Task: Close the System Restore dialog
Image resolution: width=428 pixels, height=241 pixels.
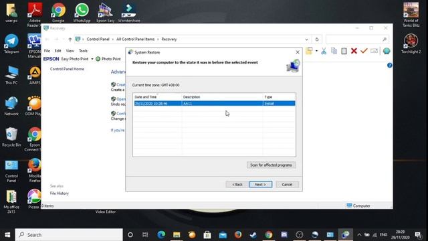Action: (297, 52)
